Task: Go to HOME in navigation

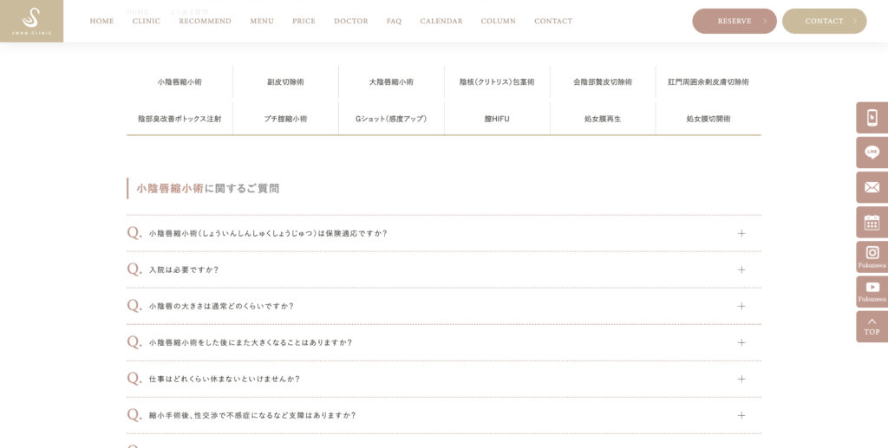Action: (x=102, y=21)
